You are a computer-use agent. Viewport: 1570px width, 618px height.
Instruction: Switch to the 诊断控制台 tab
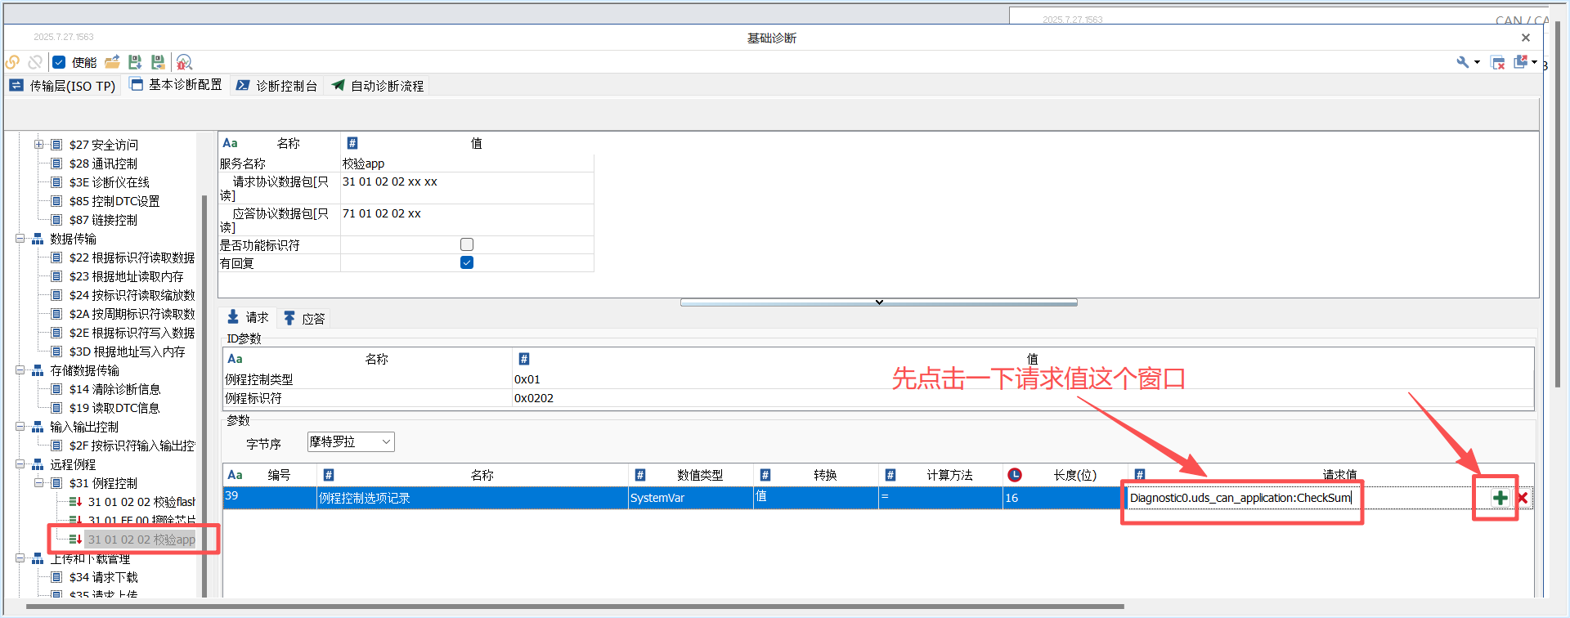(x=277, y=86)
